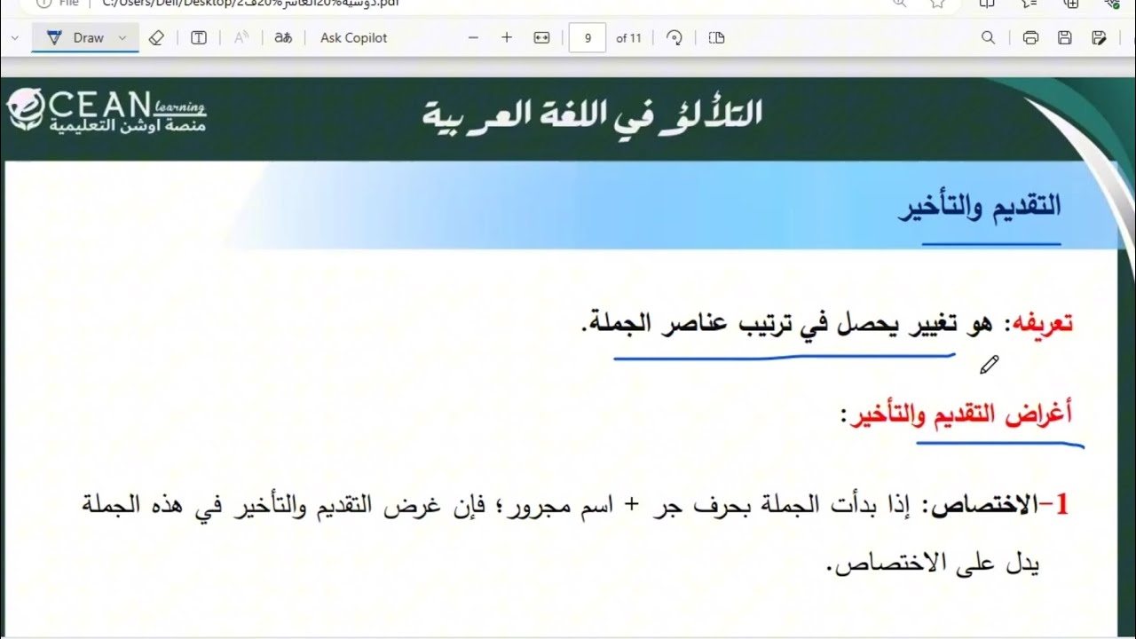
Task: Open the Page view options
Action: 717,37
